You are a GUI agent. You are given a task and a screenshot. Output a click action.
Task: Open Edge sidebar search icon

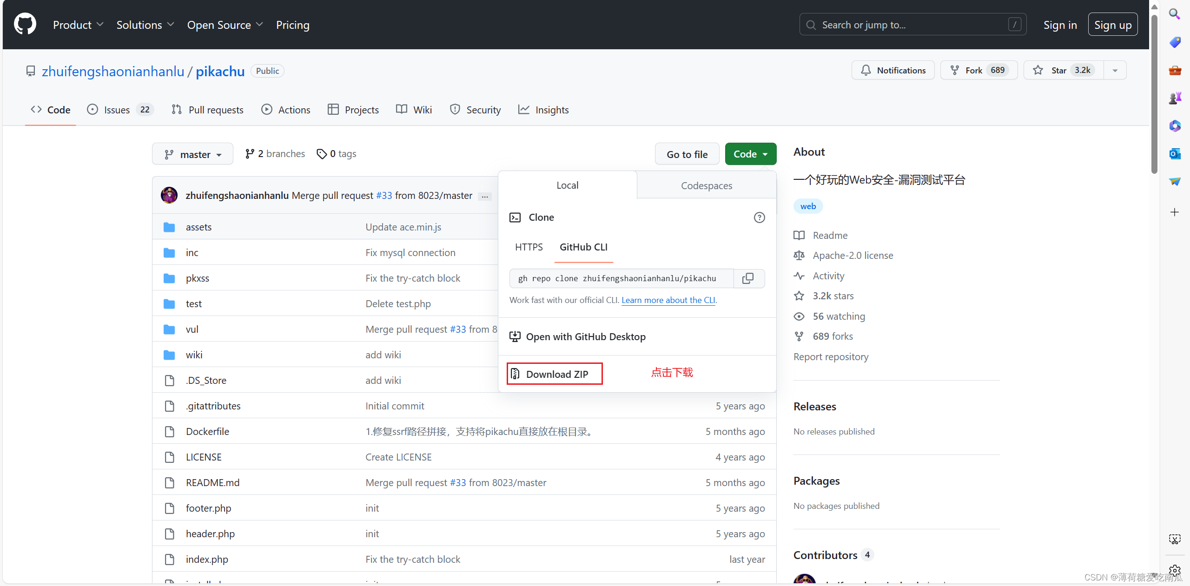(1175, 14)
